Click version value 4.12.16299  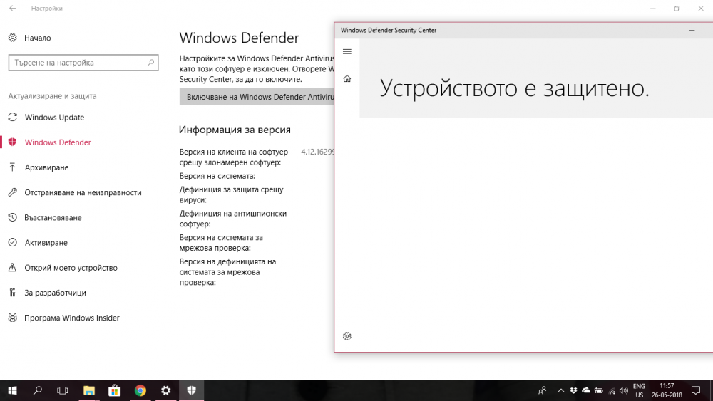pyautogui.click(x=317, y=152)
